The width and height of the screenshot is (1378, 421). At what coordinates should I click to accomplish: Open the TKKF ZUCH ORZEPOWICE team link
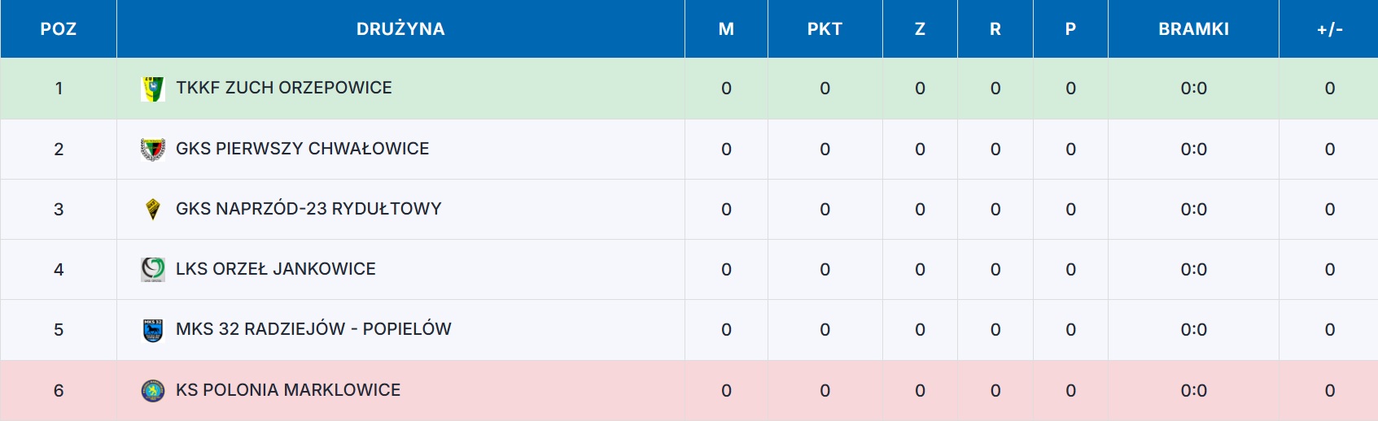point(283,88)
